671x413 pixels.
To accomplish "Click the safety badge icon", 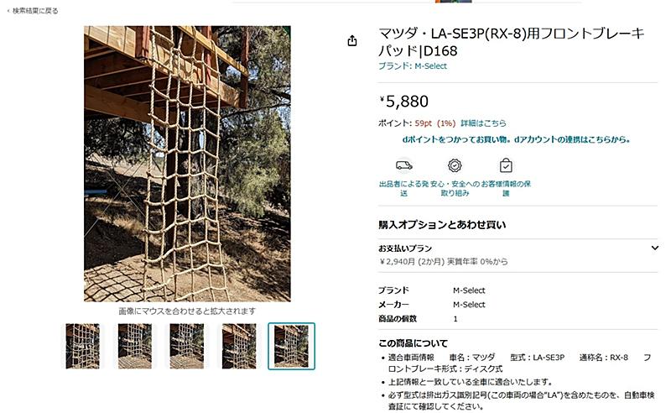I will (x=455, y=165).
